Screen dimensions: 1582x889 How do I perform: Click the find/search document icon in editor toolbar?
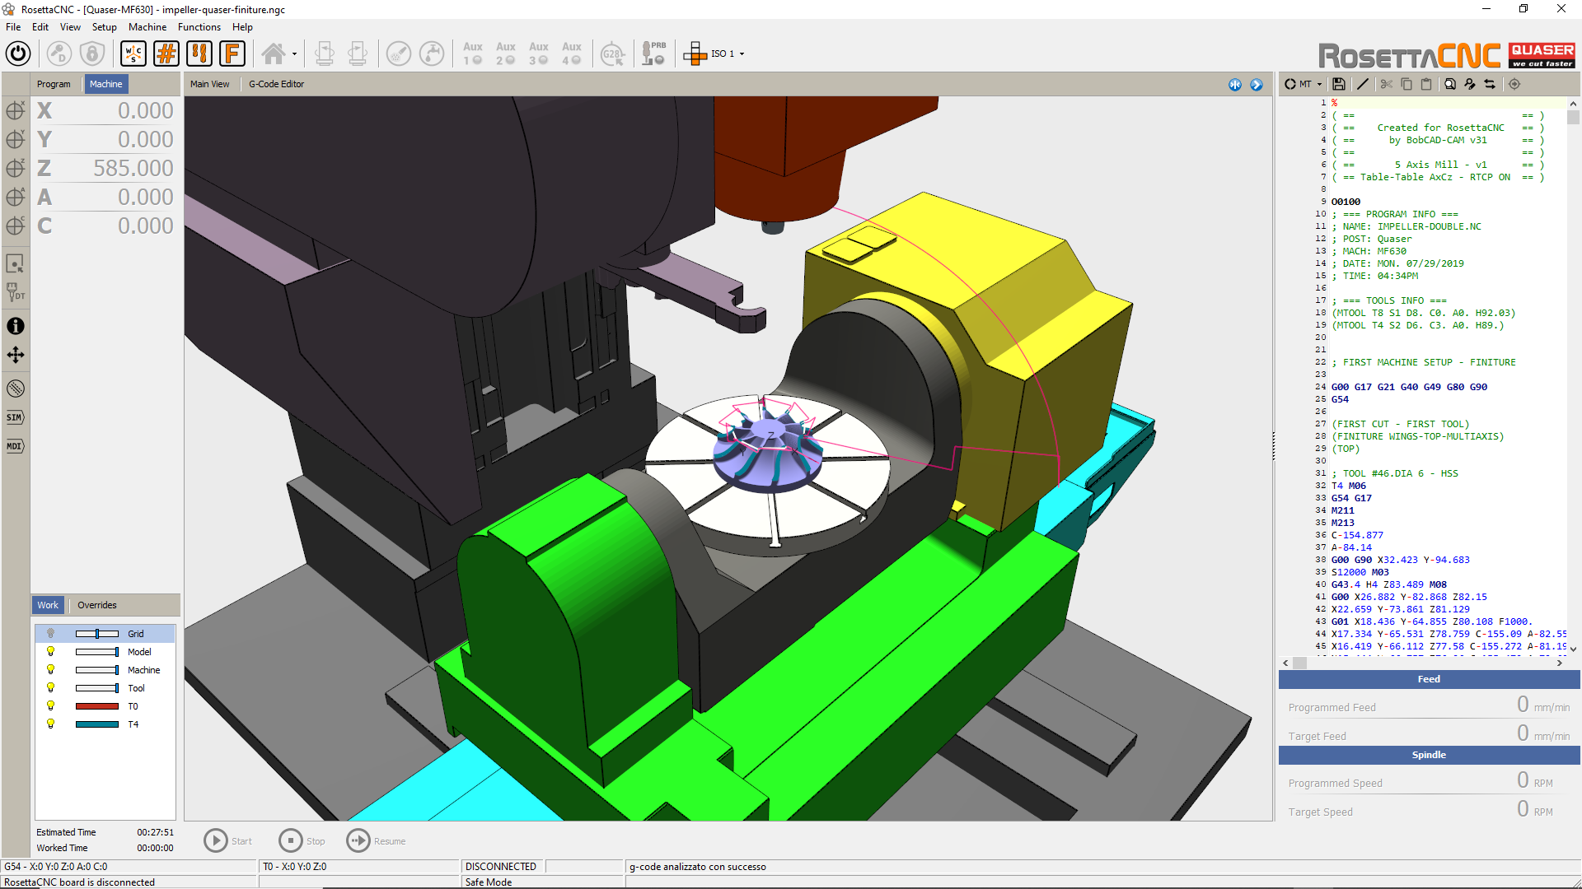pyautogui.click(x=1450, y=84)
